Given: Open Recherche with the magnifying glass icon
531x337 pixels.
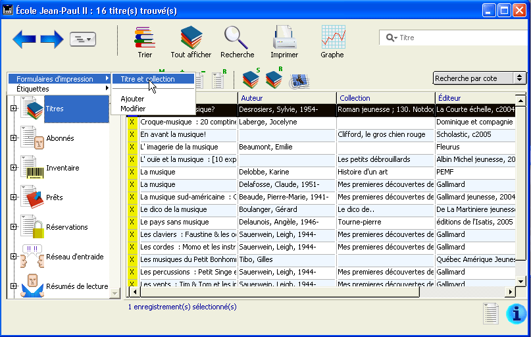Looking at the screenshot, I should tap(237, 38).
